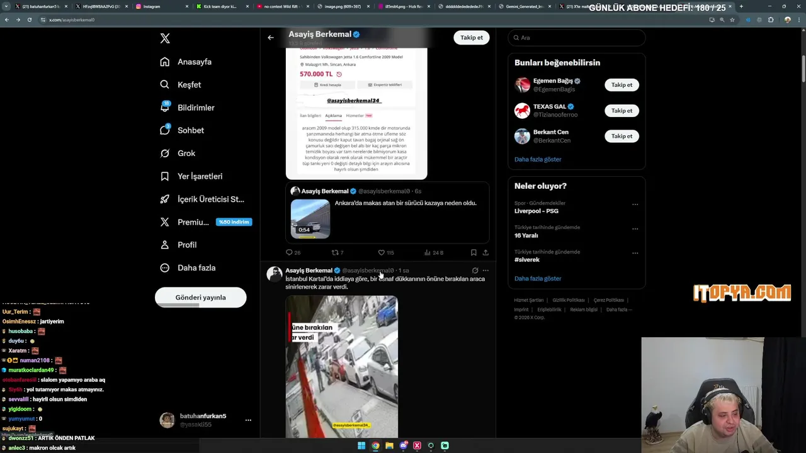The image size is (806, 453).
Task: Show more suggestions under Bunları beğenebilirsin
Action: [x=538, y=159]
